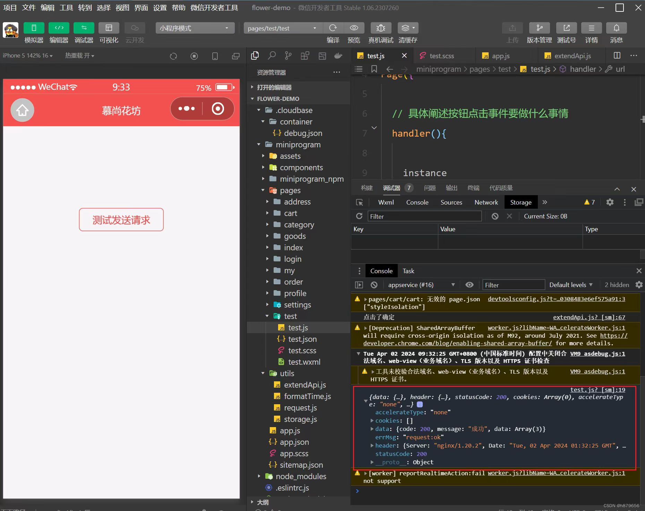Show more devtools tabs chevron
The height and width of the screenshot is (511, 645).
point(545,202)
